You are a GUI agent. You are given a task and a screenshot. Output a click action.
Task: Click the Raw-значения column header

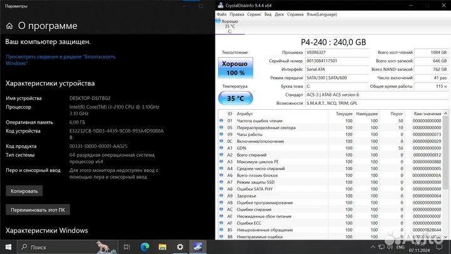[427, 114]
